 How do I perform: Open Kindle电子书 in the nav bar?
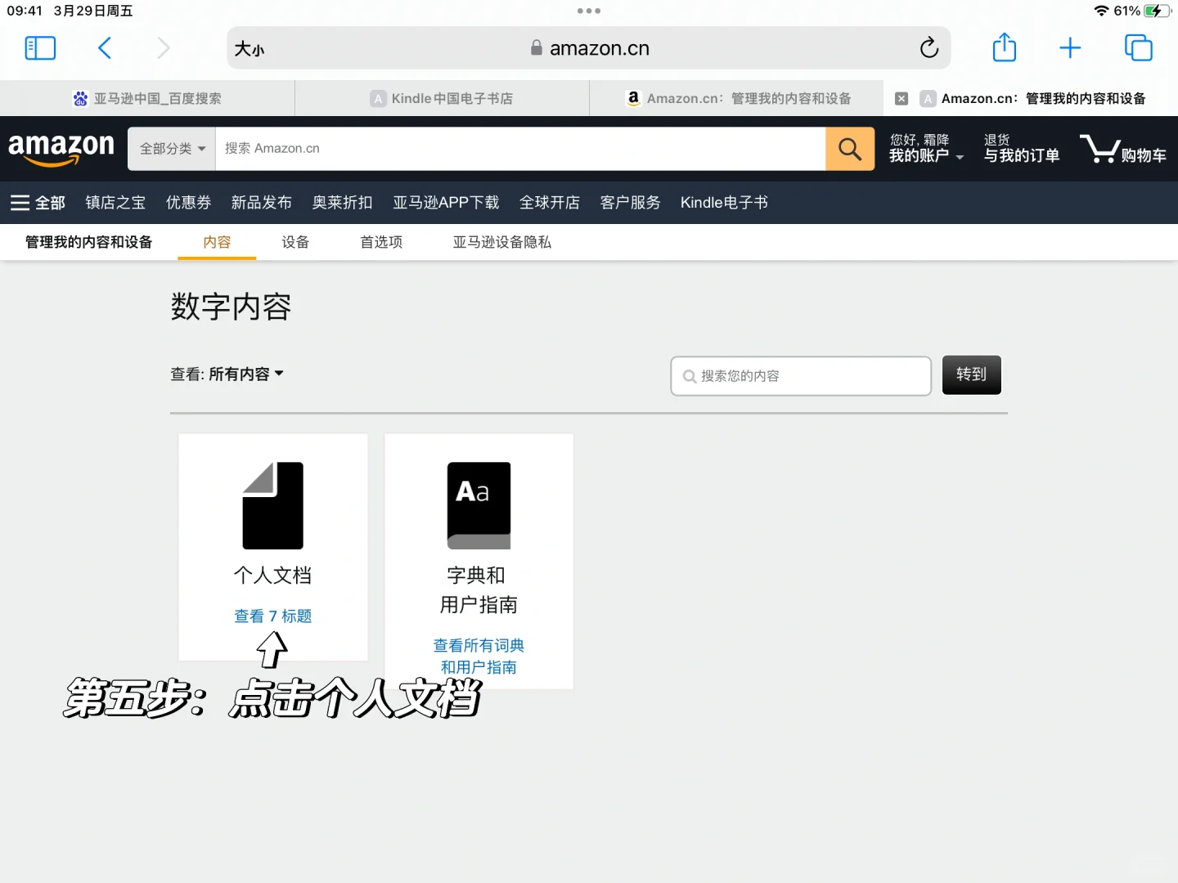coord(724,203)
